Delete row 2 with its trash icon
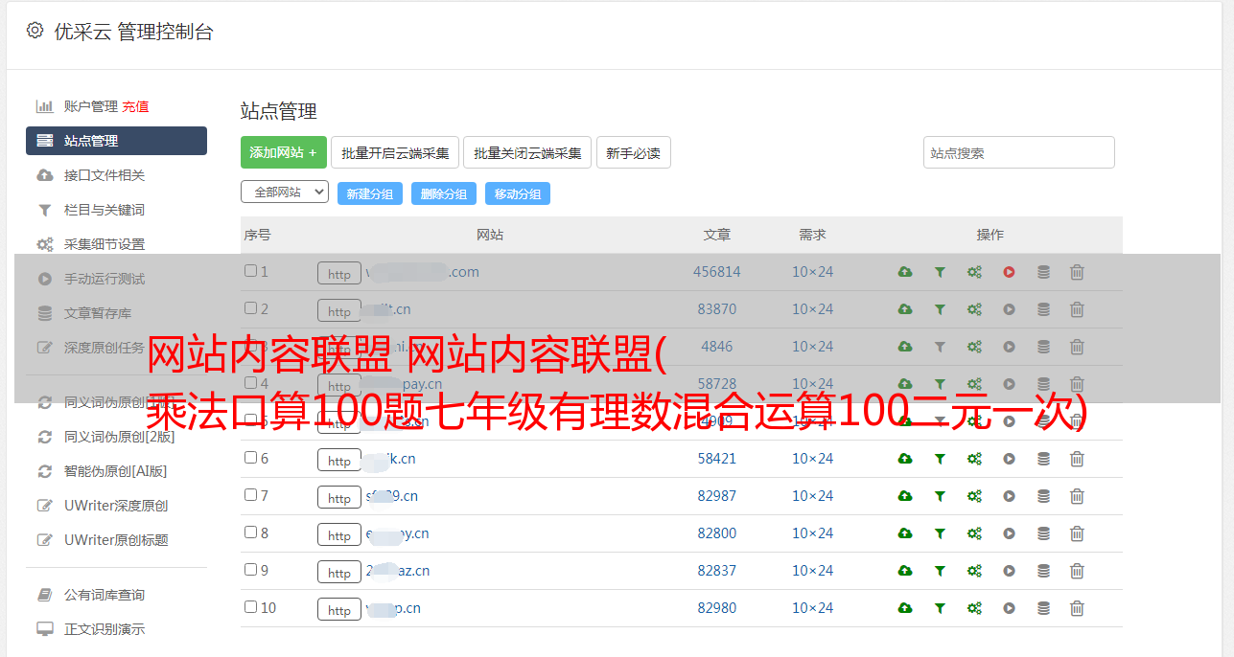The height and width of the screenshot is (657, 1234). 1077,309
